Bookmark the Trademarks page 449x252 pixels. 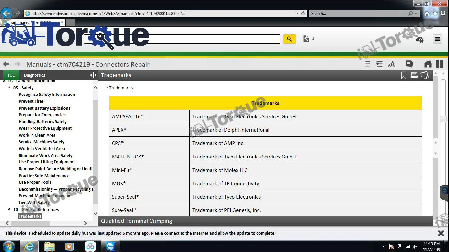coord(404,75)
